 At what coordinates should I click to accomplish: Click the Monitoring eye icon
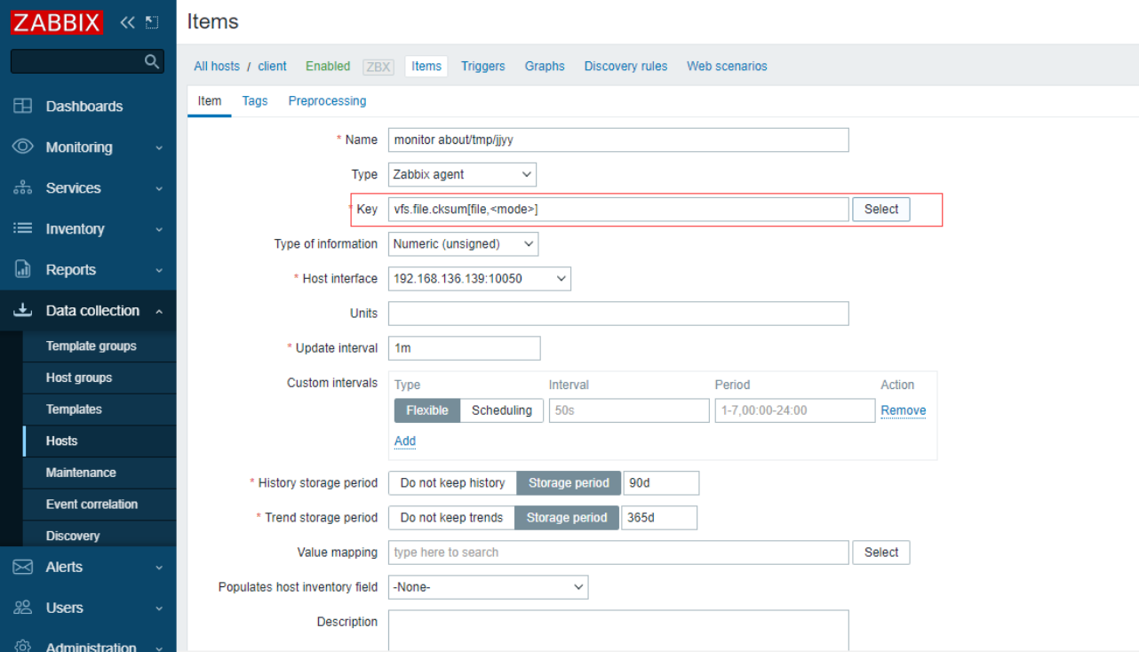[23, 147]
